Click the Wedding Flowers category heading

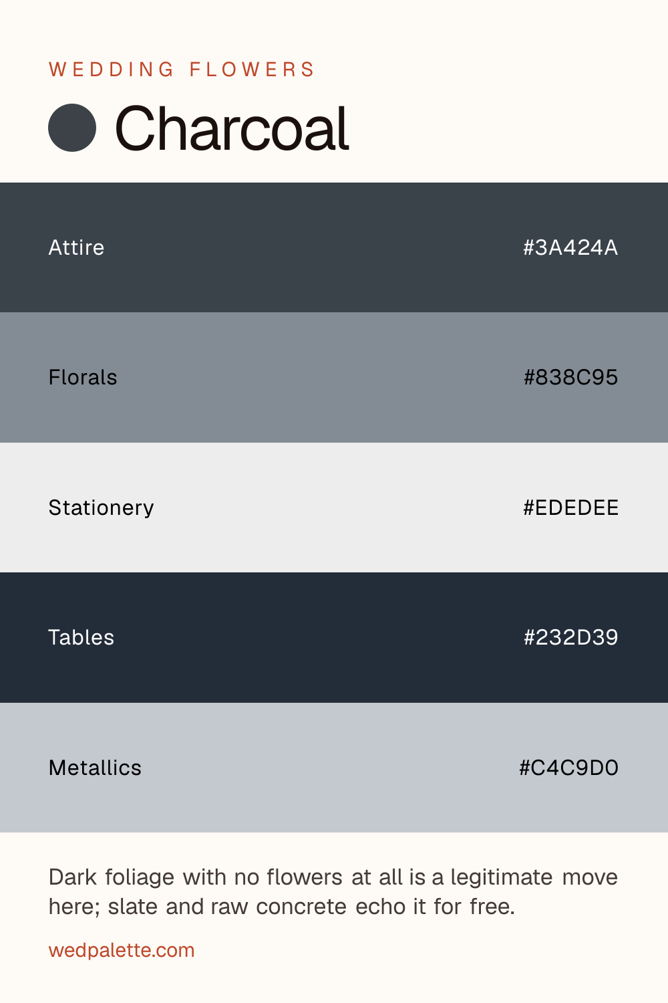point(182,70)
